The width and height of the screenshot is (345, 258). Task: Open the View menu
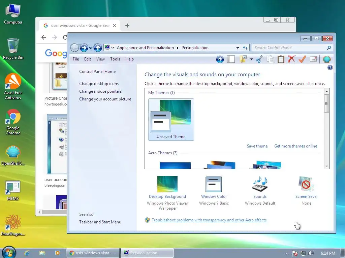click(x=100, y=59)
